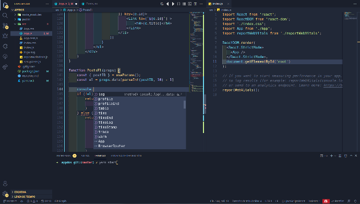This screenshot has width=360, height=204.
Task: Switch to the Posts.js editor tab
Action: [x=90, y=4]
